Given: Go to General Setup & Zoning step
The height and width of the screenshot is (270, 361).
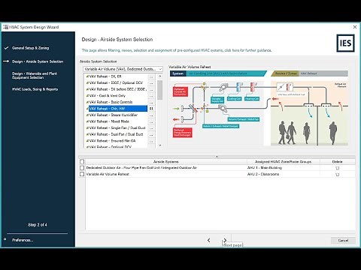Looking at the screenshot, I should pos(30,48).
